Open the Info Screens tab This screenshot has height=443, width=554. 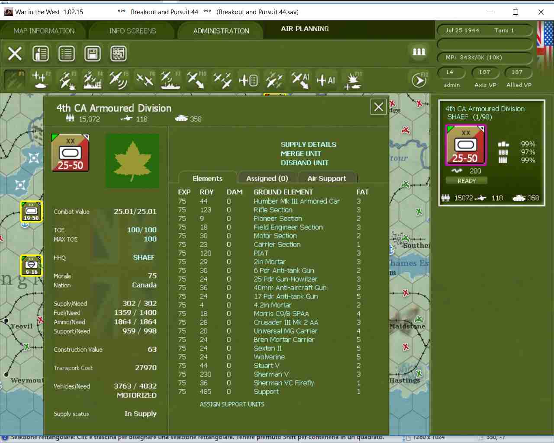point(132,31)
